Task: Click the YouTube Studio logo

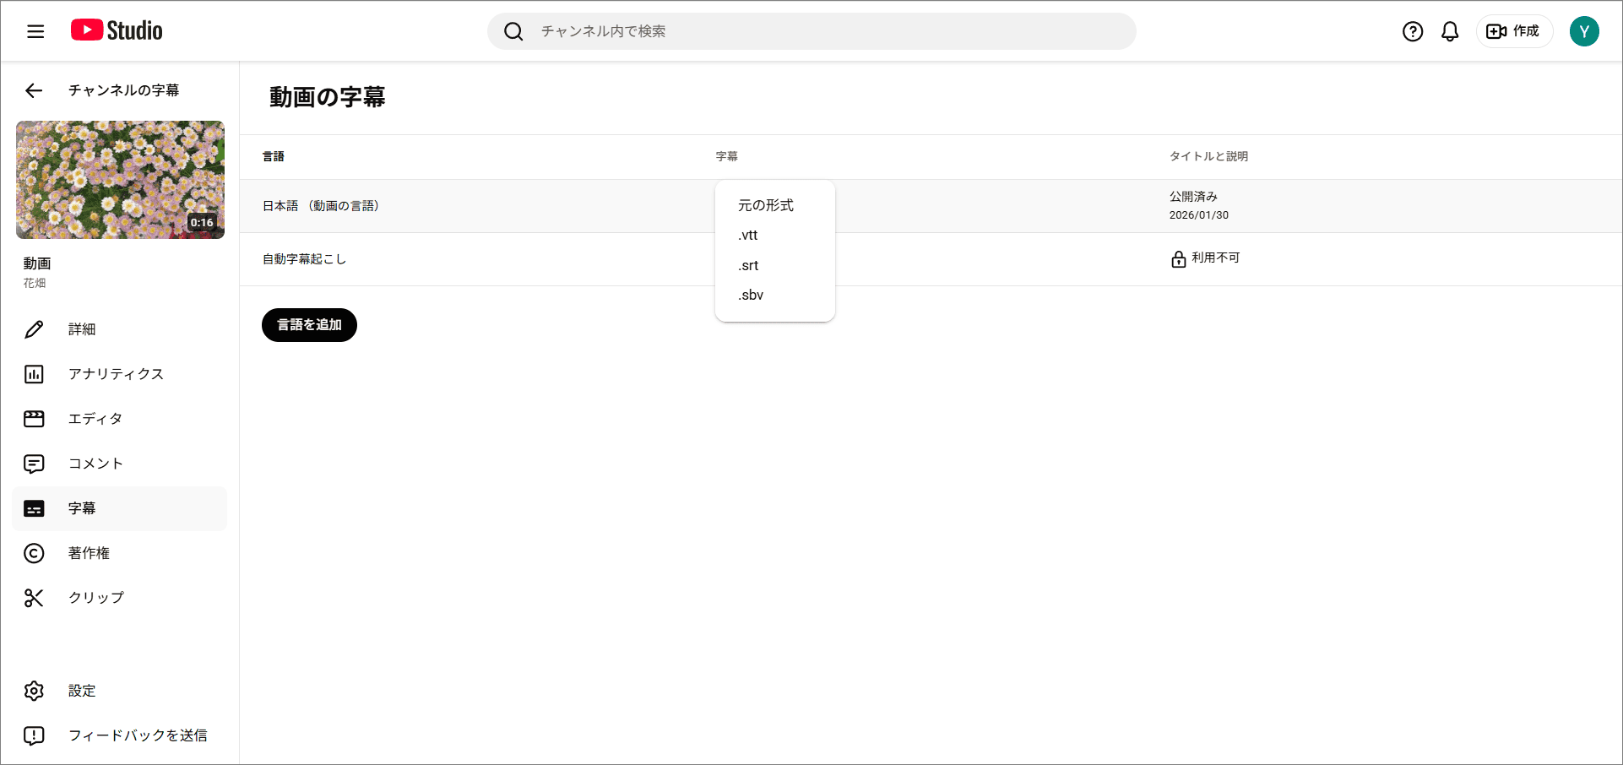Action: pos(116,30)
